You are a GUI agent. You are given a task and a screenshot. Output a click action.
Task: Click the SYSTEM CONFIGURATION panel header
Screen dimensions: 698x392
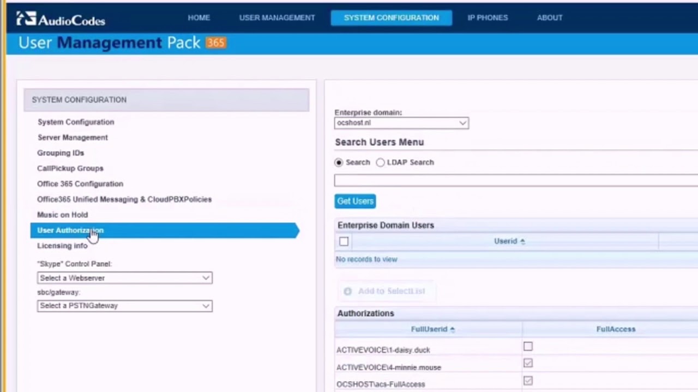(166, 100)
